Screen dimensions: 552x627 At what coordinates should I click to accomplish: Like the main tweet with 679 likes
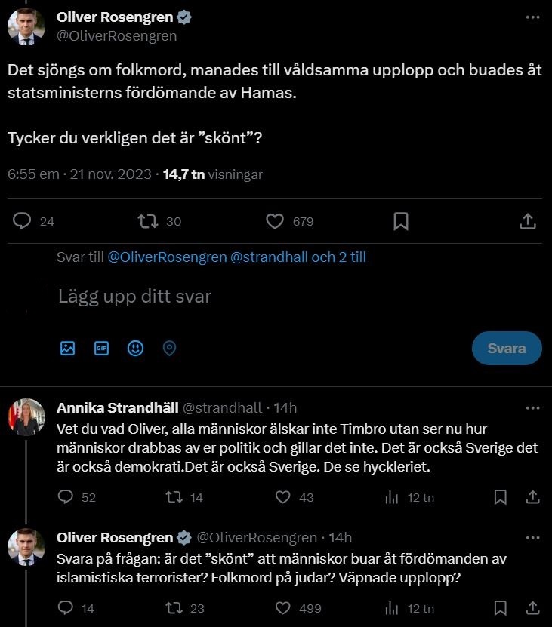pyautogui.click(x=275, y=221)
